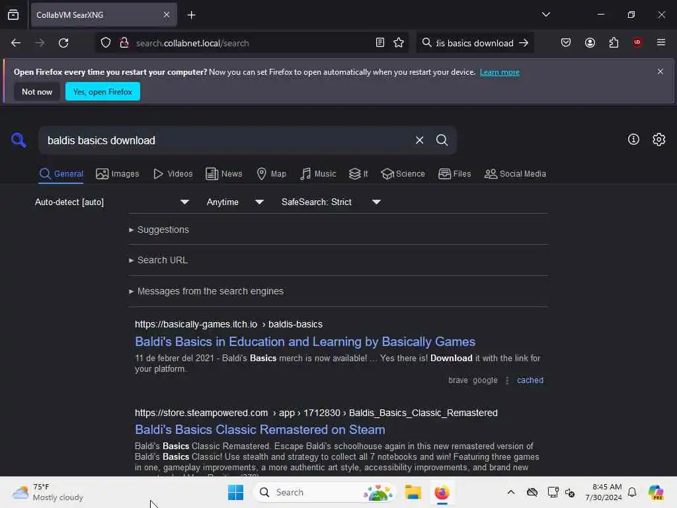Go back using the browser back arrow
The image size is (677, 508).
[x=16, y=43]
